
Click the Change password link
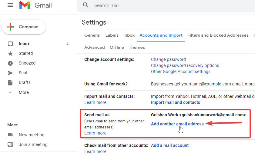point(168,59)
